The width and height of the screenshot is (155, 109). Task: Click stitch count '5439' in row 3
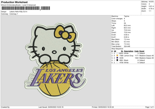pos(121,58)
